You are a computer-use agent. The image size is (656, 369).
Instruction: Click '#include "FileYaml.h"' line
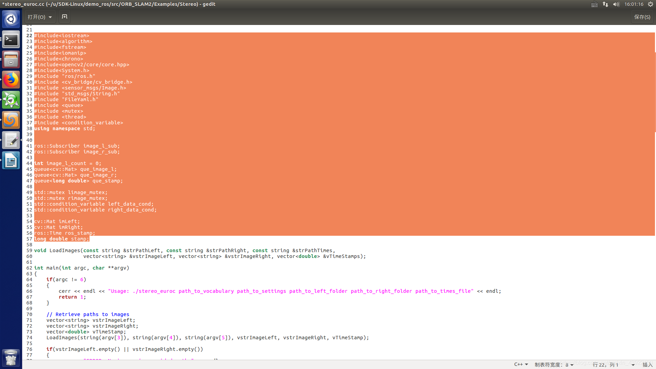tap(66, 99)
